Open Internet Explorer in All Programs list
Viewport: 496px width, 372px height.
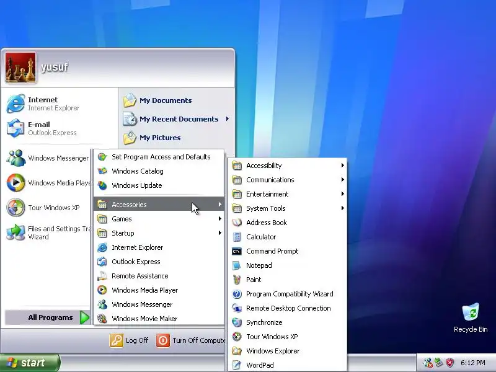pyautogui.click(x=159, y=247)
